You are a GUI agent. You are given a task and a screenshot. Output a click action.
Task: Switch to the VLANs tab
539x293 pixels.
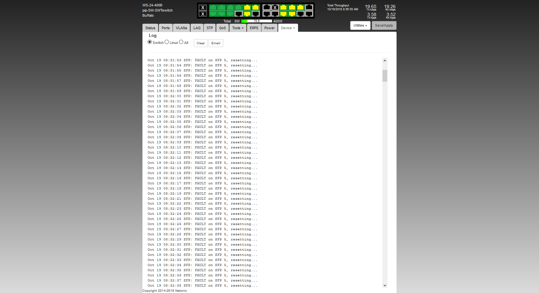point(181,28)
